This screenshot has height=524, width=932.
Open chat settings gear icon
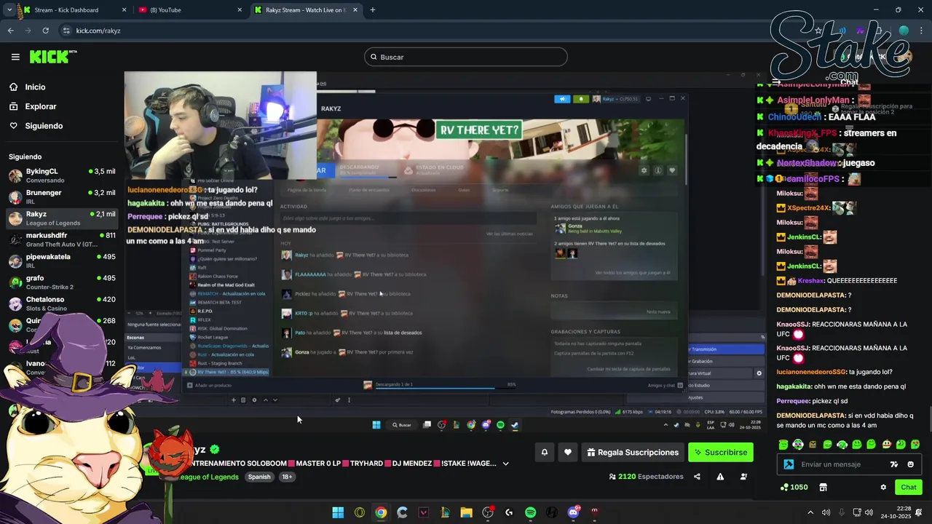883,487
